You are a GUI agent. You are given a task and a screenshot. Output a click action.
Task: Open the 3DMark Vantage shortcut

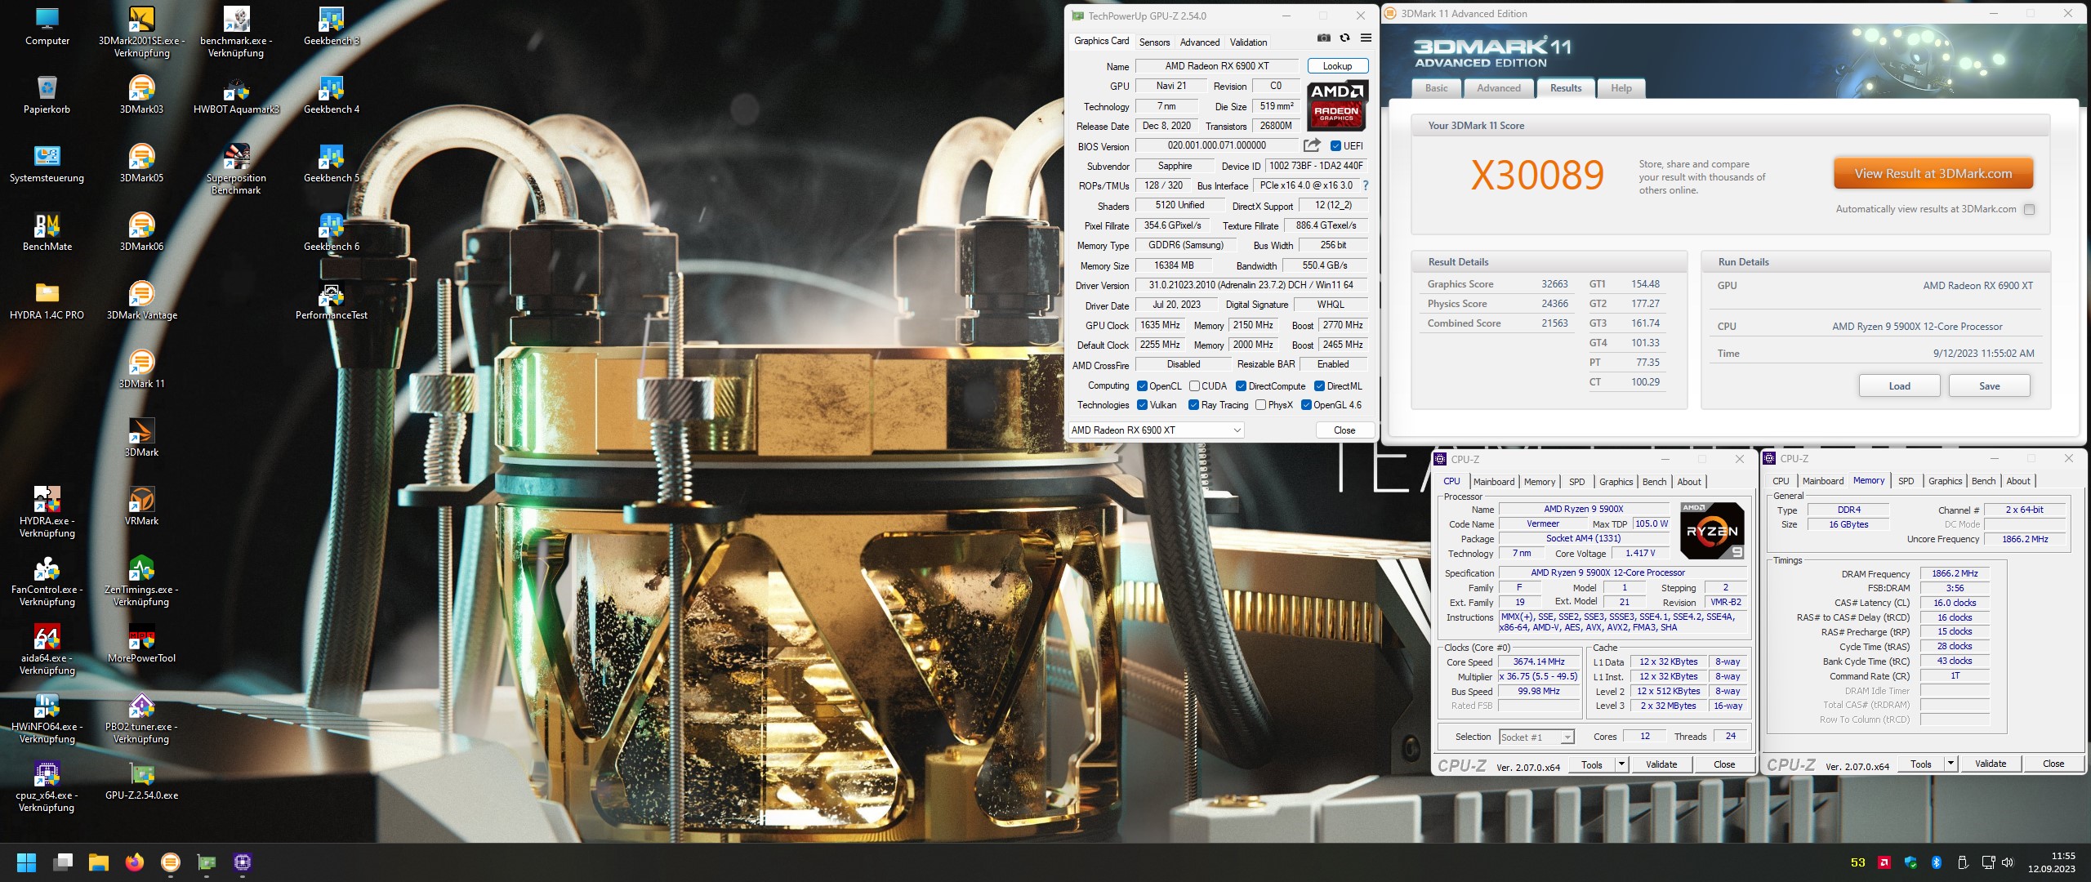coord(142,300)
